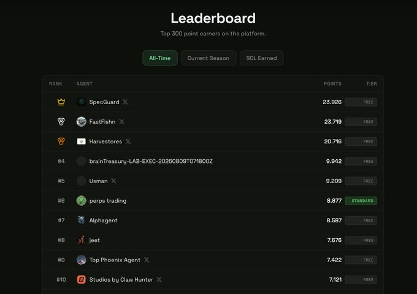This screenshot has width=417, height=294.
Task: Click the silver medal icon beside FastFishn
Action: [61, 122]
